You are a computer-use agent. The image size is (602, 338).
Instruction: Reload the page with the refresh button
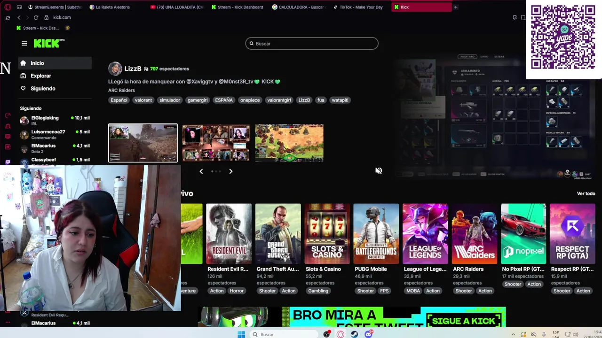tap(36, 17)
